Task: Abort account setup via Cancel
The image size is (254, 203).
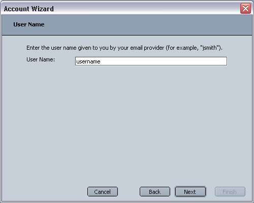Action: pyautogui.click(x=103, y=192)
